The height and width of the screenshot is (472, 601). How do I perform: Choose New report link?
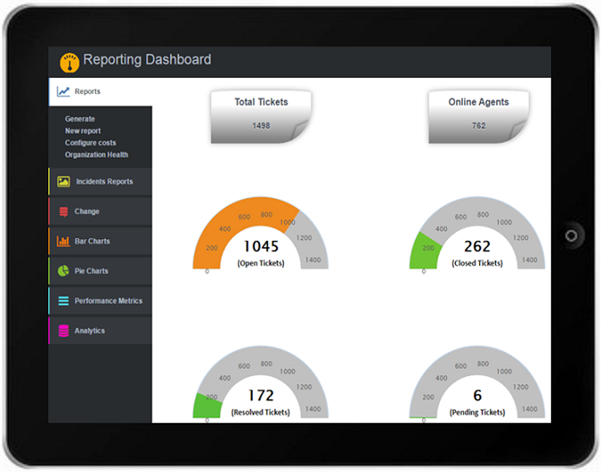click(x=82, y=131)
